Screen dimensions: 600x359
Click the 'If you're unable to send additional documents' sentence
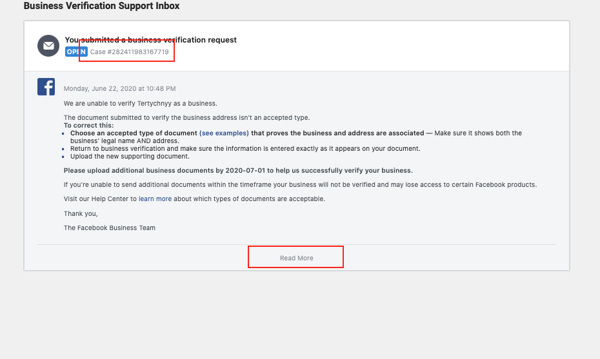pos(301,185)
